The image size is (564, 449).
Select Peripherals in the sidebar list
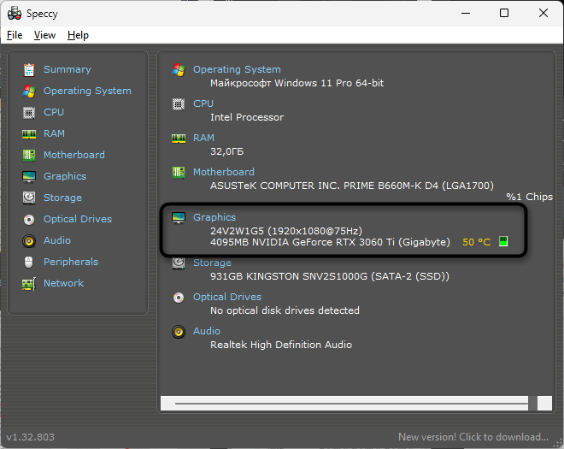tap(71, 262)
